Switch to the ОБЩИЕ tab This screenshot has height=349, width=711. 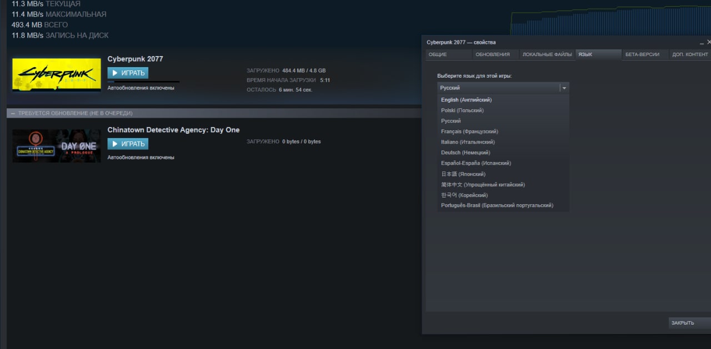tap(449, 54)
